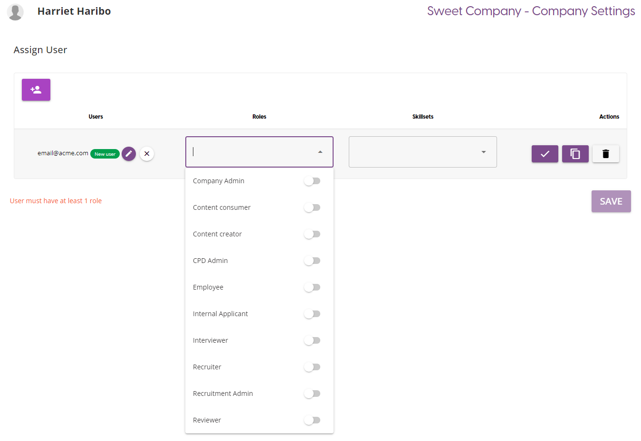Viewport: 641px width, 441px height.
Task: Toggle the Recruiter role switch
Action: tap(312, 367)
